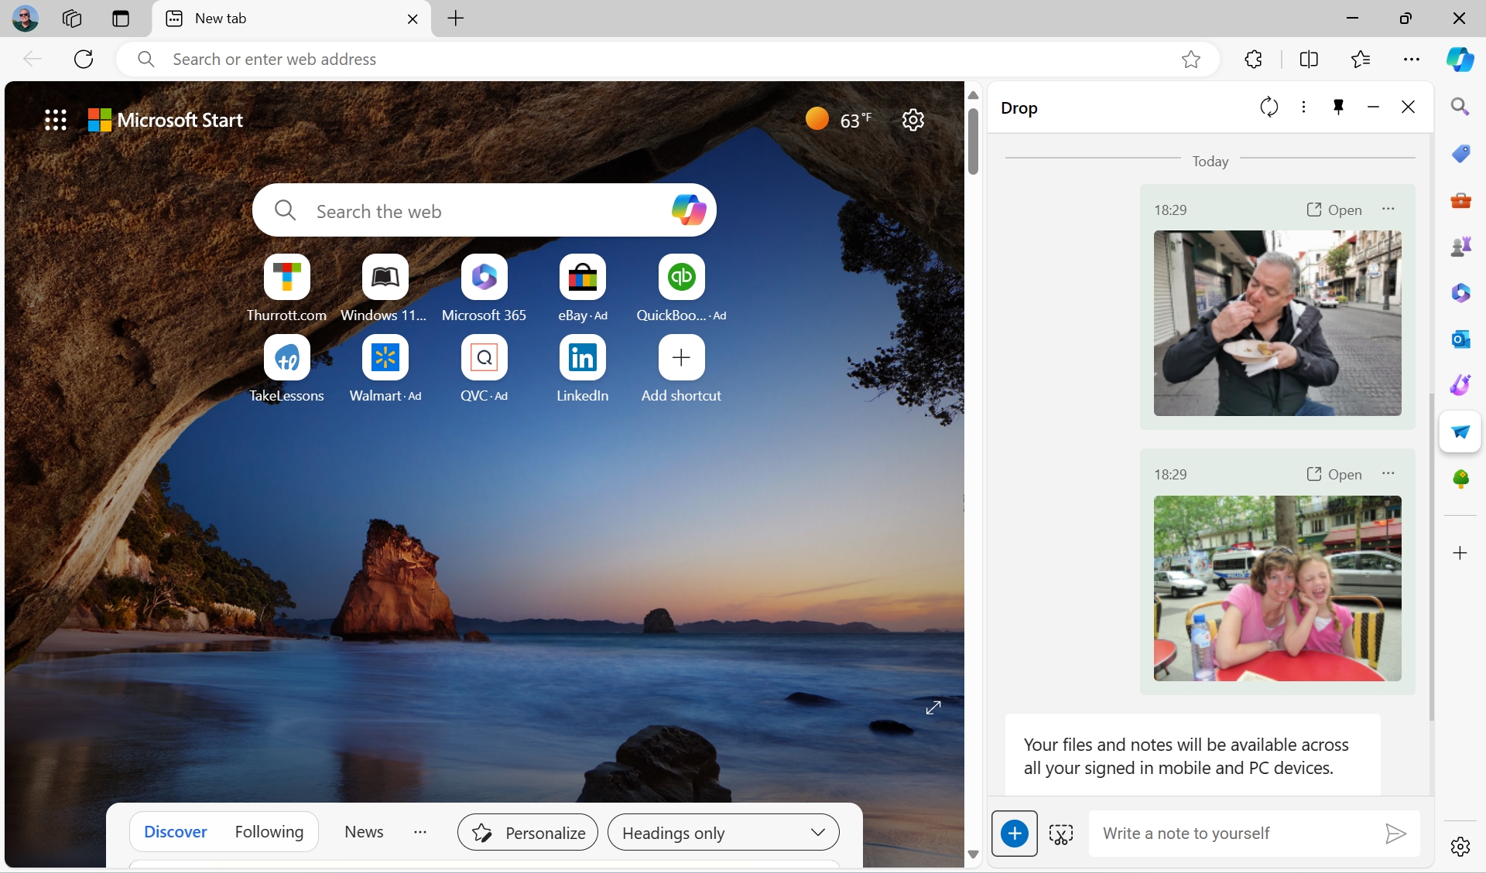The height and width of the screenshot is (873, 1486).
Task: Open more options for the first dropped photo
Action: coord(1388,210)
